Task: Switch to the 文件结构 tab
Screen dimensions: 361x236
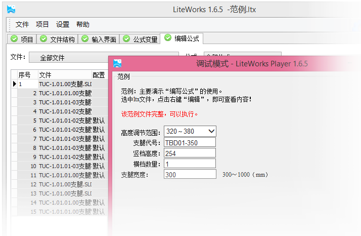Action: [x=58, y=39]
